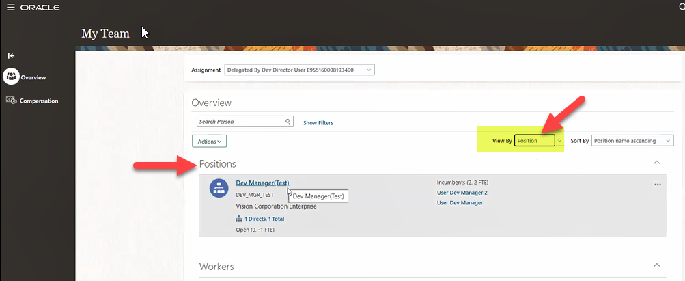Open the Dev Manager(Test) position link

[262, 183]
